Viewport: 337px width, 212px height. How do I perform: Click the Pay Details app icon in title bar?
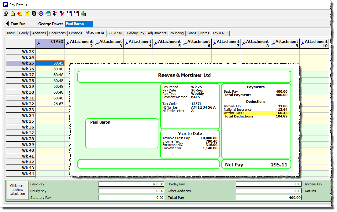[6, 5]
